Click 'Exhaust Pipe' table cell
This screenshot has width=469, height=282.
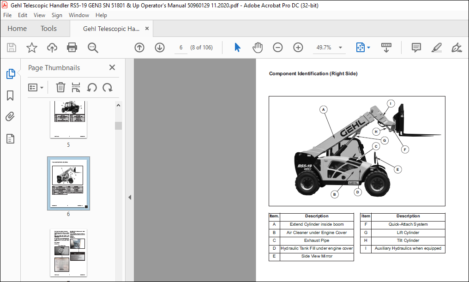[317, 240]
